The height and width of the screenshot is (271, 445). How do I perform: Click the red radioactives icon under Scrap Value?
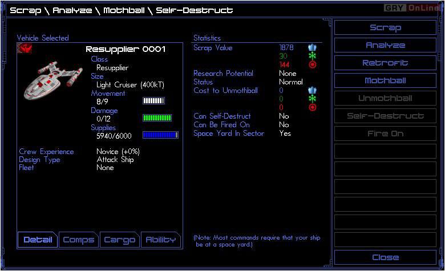[x=311, y=65]
